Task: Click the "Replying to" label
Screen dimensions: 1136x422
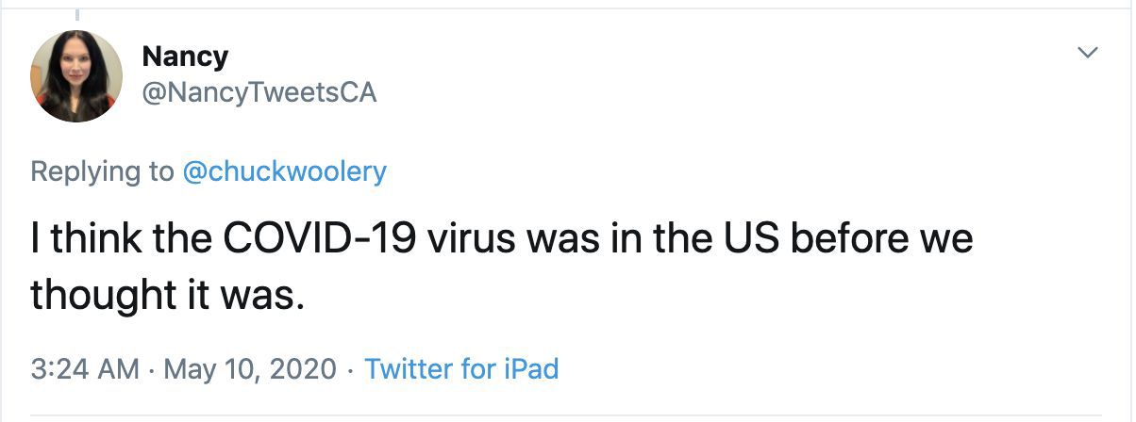Action: pos(102,172)
